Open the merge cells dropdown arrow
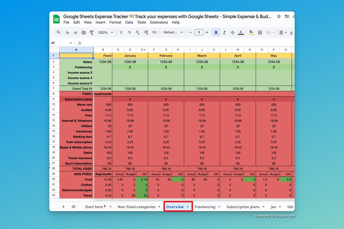The height and width of the screenshot is (229, 344). [x=274, y=32]
